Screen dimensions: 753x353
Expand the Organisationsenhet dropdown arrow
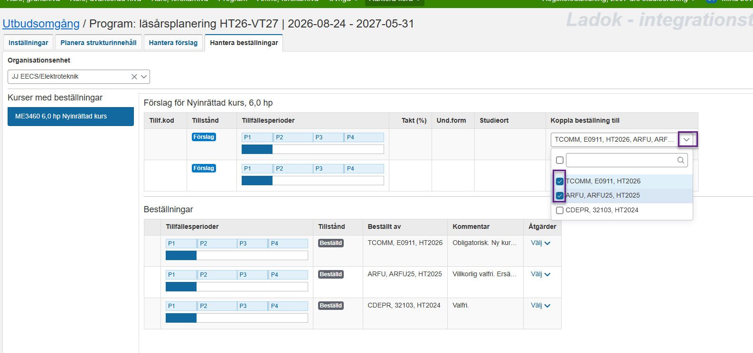pos(144,77)
